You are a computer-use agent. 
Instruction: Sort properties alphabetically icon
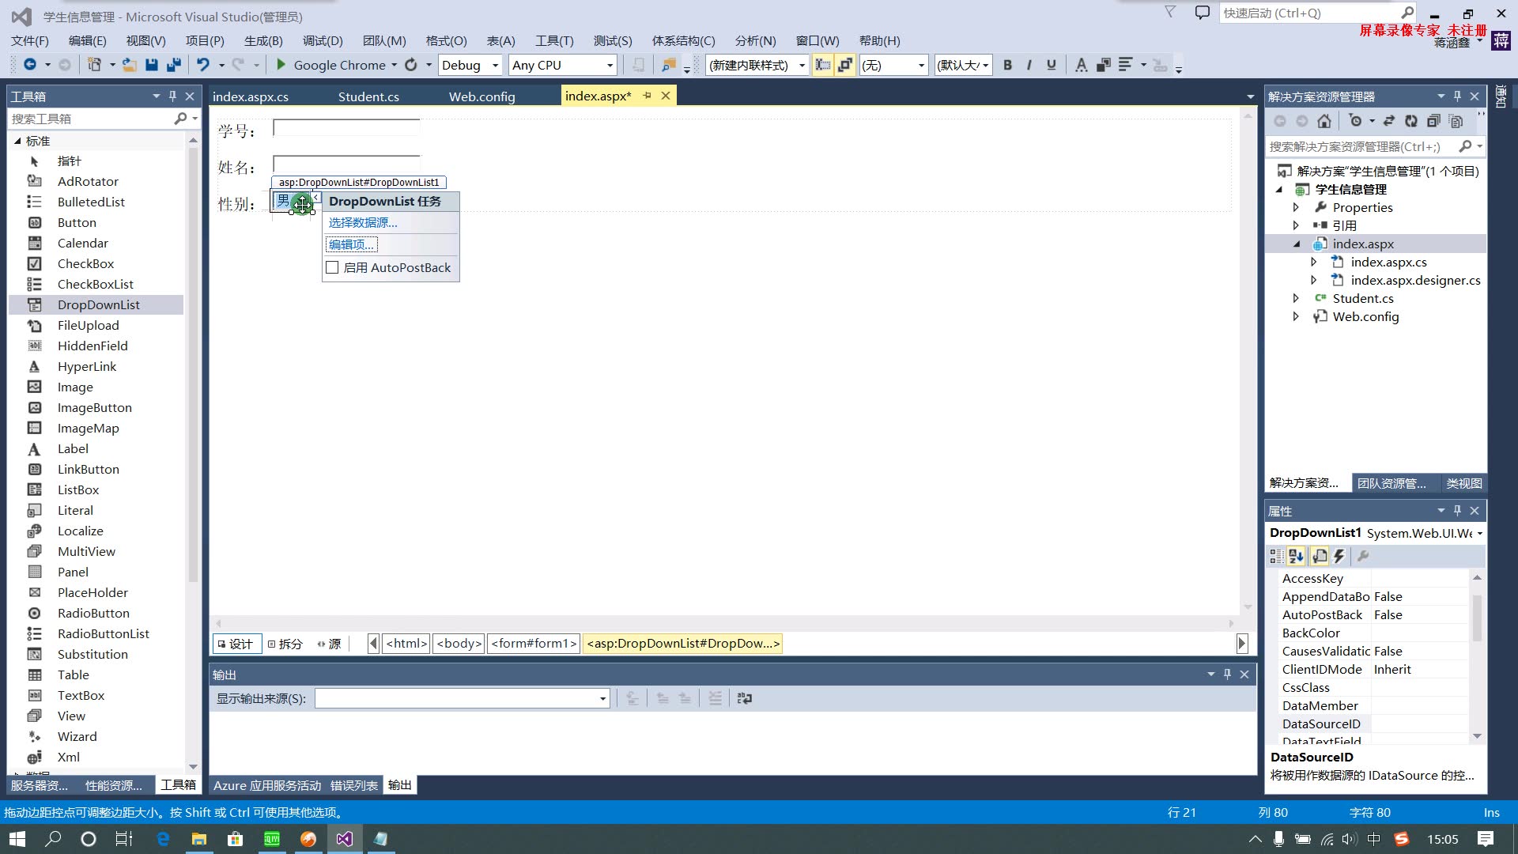[1296, 556]
